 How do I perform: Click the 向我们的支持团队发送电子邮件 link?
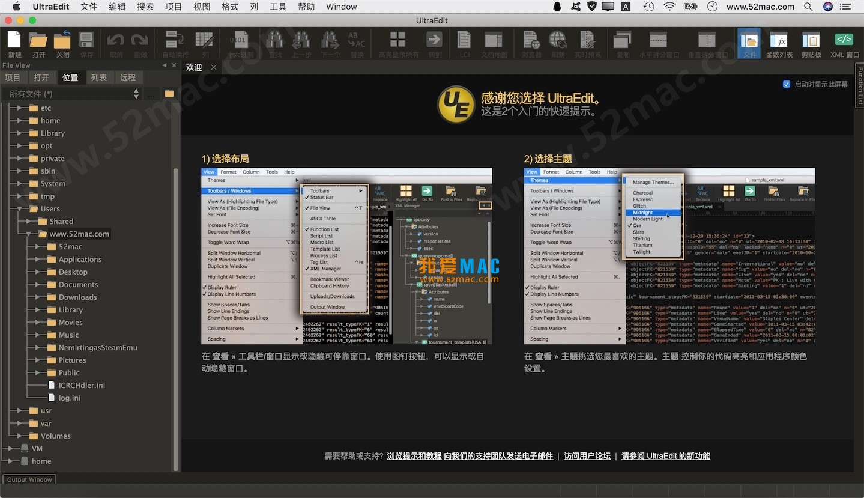pos(498,456)
